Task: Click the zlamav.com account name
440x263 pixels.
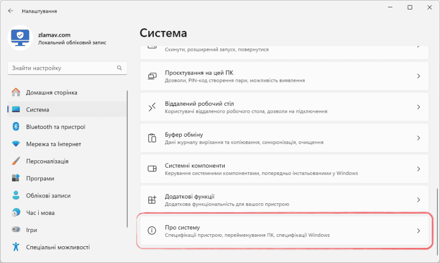Action: point(54,35)
